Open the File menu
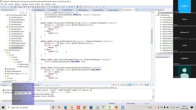Viewport: 196px width, 110px height. click(x=2, y=4)
